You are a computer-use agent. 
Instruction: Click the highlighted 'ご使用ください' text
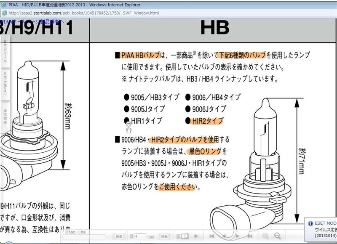[177, 187]
